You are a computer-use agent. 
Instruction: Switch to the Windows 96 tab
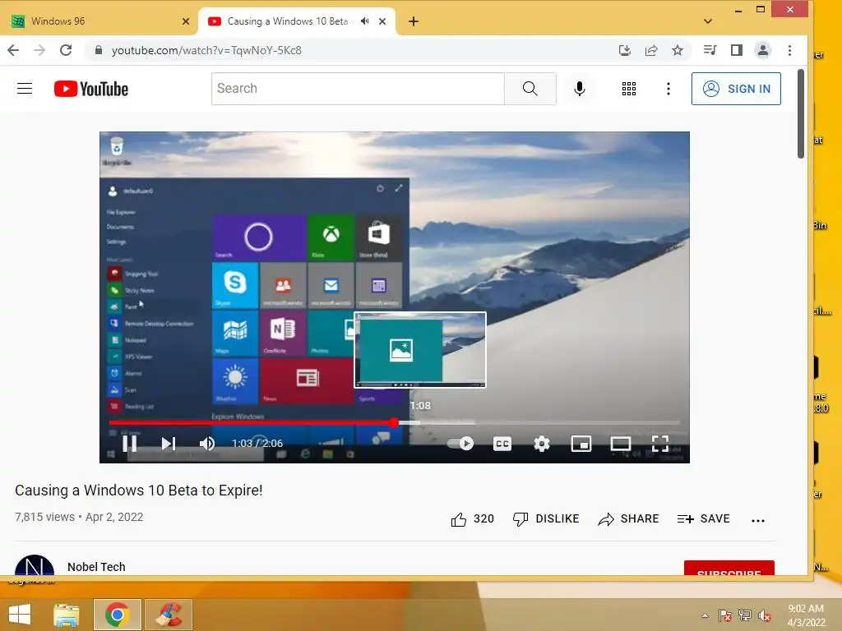point(99,21)
